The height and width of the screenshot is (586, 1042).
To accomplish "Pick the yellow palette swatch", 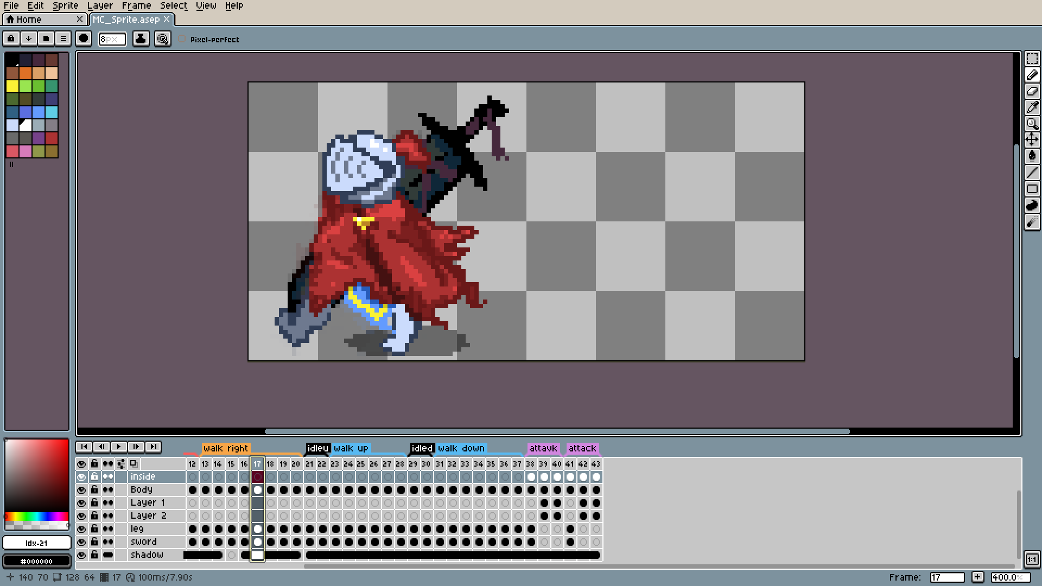I will coord(12,86).
